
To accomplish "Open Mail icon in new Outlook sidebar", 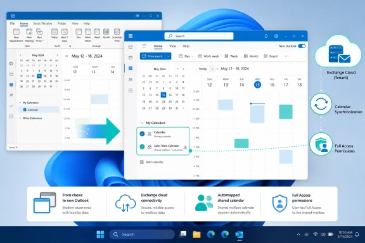I will coord(131,47).
